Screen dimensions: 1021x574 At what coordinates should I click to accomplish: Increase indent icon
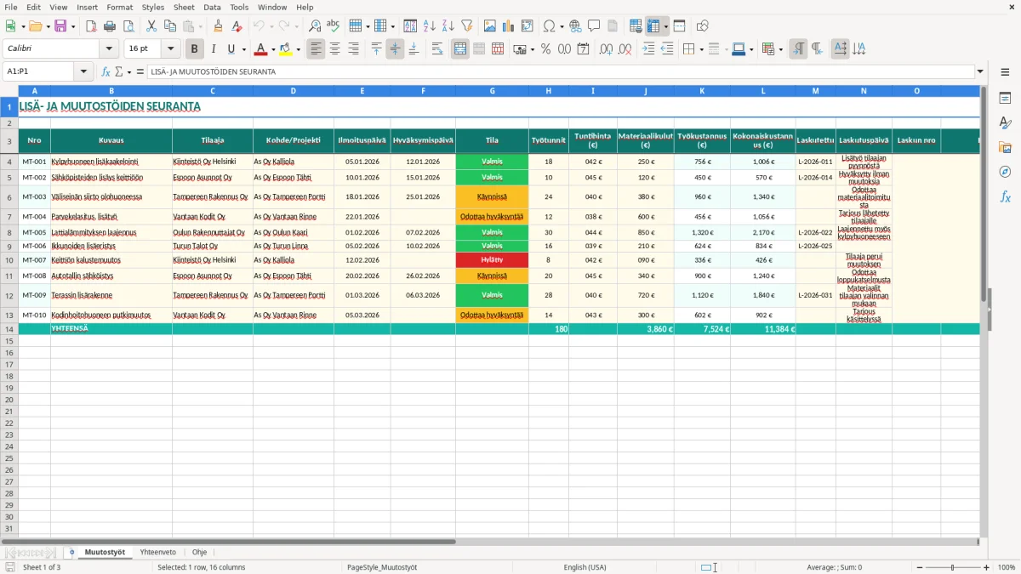point(648,49)
